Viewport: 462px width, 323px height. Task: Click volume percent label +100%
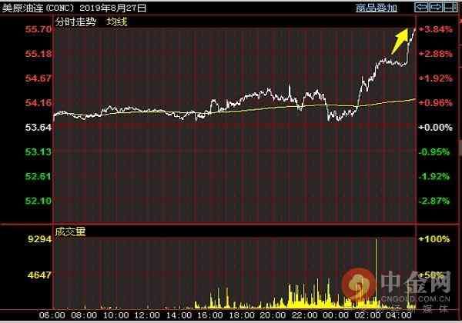pos(434,239)
